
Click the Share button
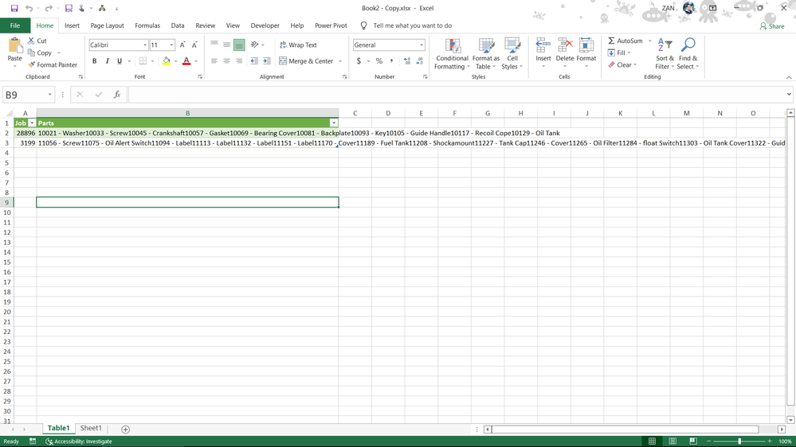772,25
